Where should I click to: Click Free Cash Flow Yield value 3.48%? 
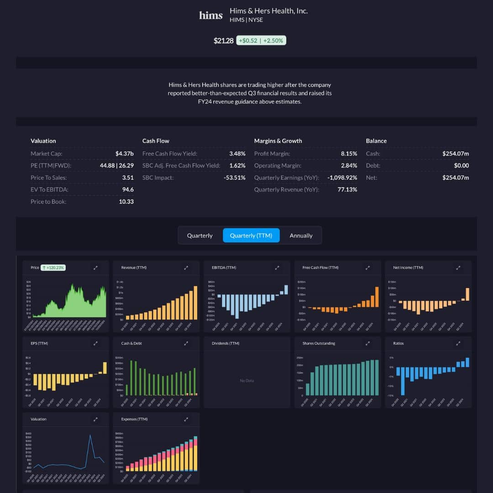(237, 153)
